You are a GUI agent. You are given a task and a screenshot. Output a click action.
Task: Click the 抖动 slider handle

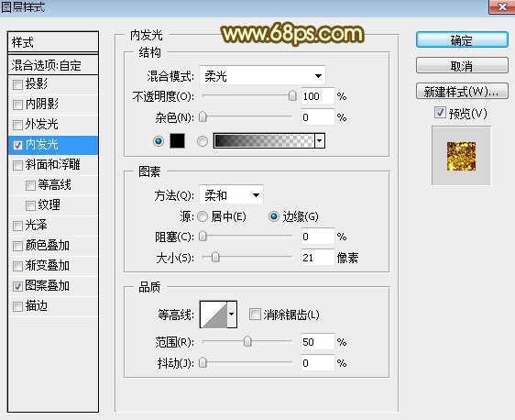click(203, 363)
